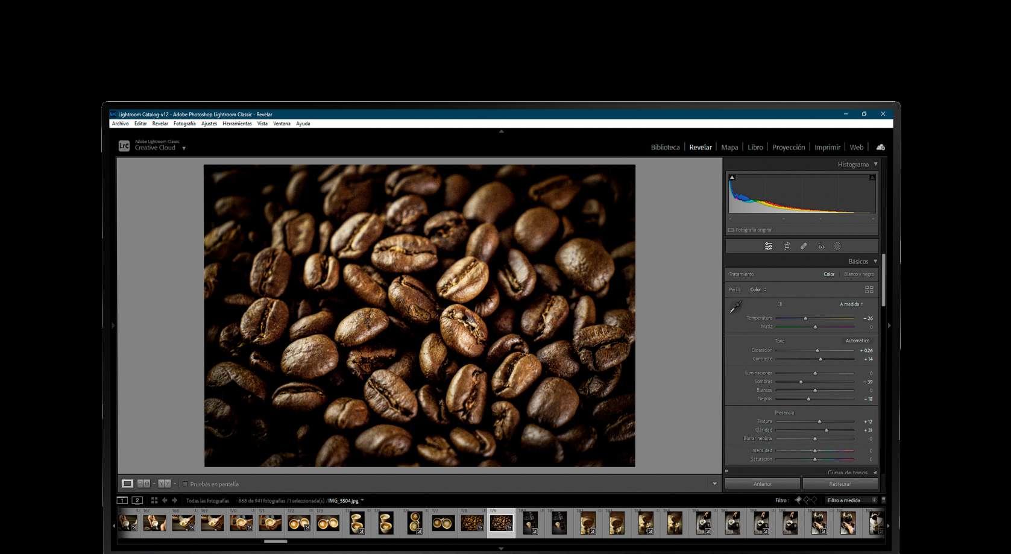
Task: Switch to Before/After R|A view
Action: (x=143, y=483)
